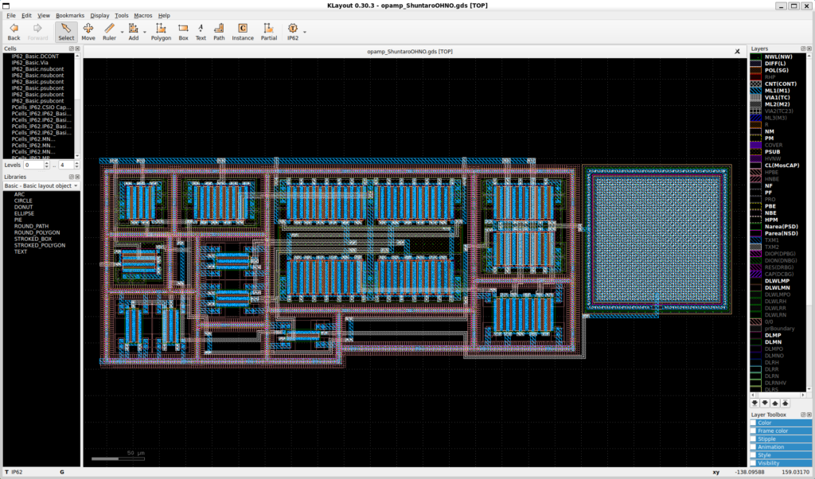The height and width of the screenshot is (479, 815).
Task: Open the Bookmarks menu
Action: click(70, 15)
